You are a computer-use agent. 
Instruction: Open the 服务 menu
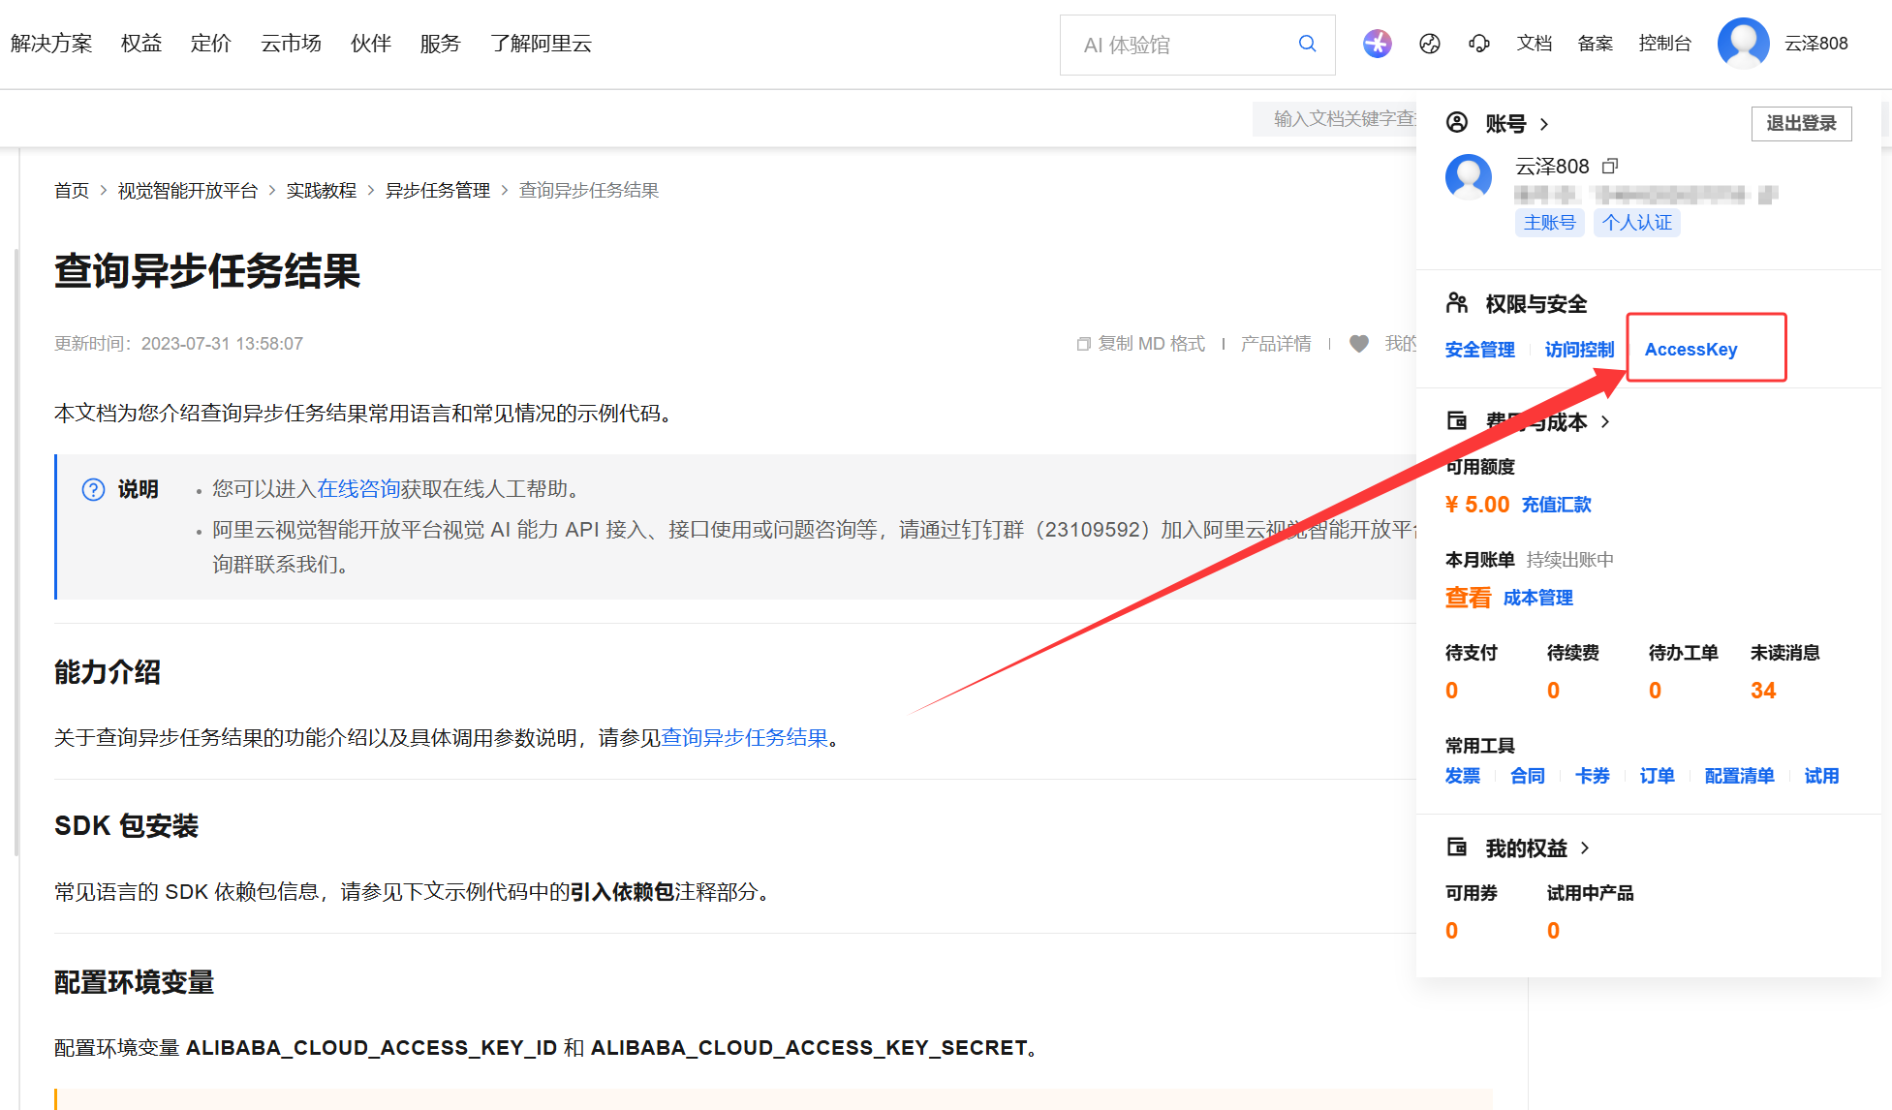[441, 44]
